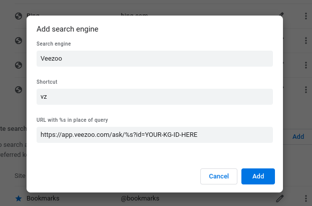The height and width of the screenshot is (206, 312).
Task: Select the Bookmarks row label
Action: pos(43,198)
